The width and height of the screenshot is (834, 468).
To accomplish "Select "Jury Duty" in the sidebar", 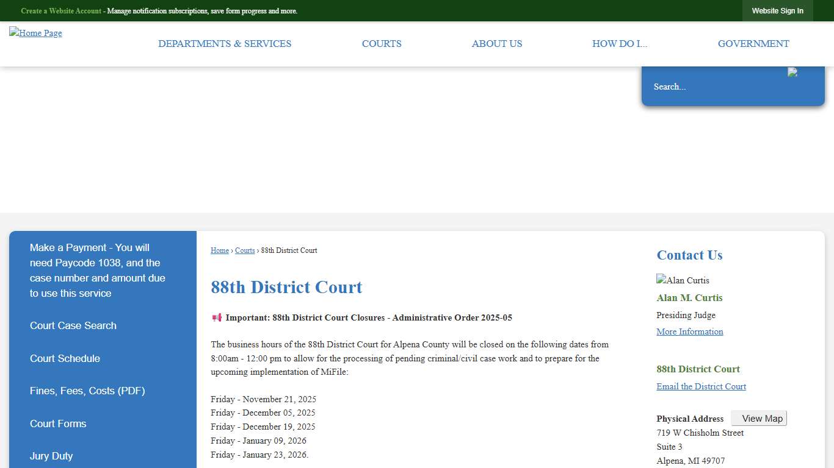I will coord(51,456).
